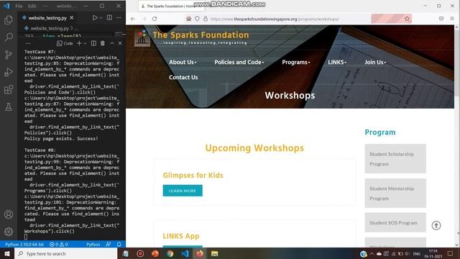Open the Edit menu in VS Code

(x=32, y=6)
